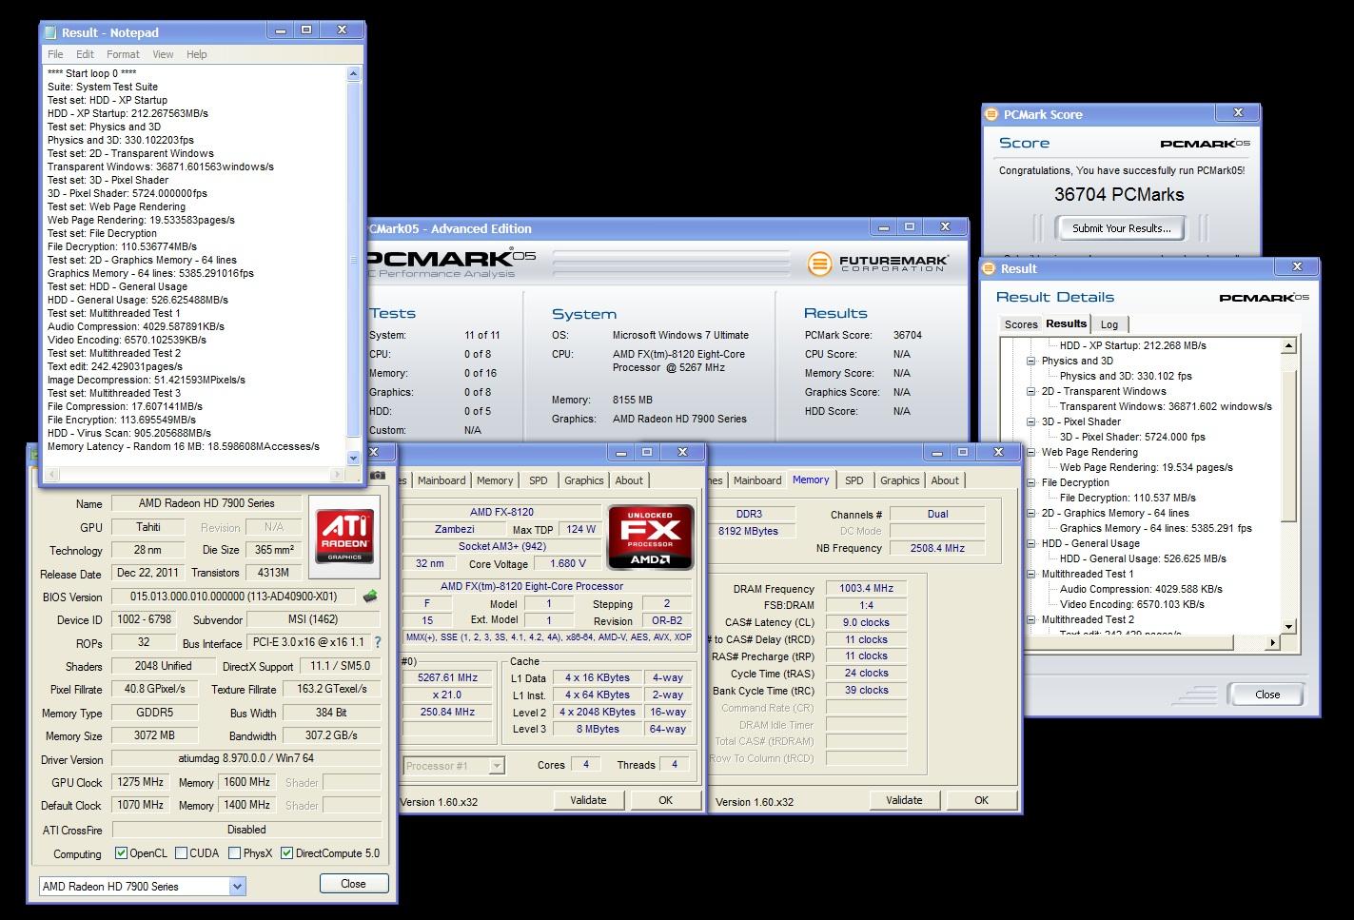Collapse the Web Page Rendering node
The width and height of the screenshot is (1354, 920).
(x=1031, y=453)
